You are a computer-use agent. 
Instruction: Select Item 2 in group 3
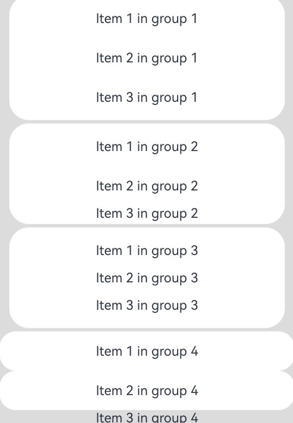point(147,279)
